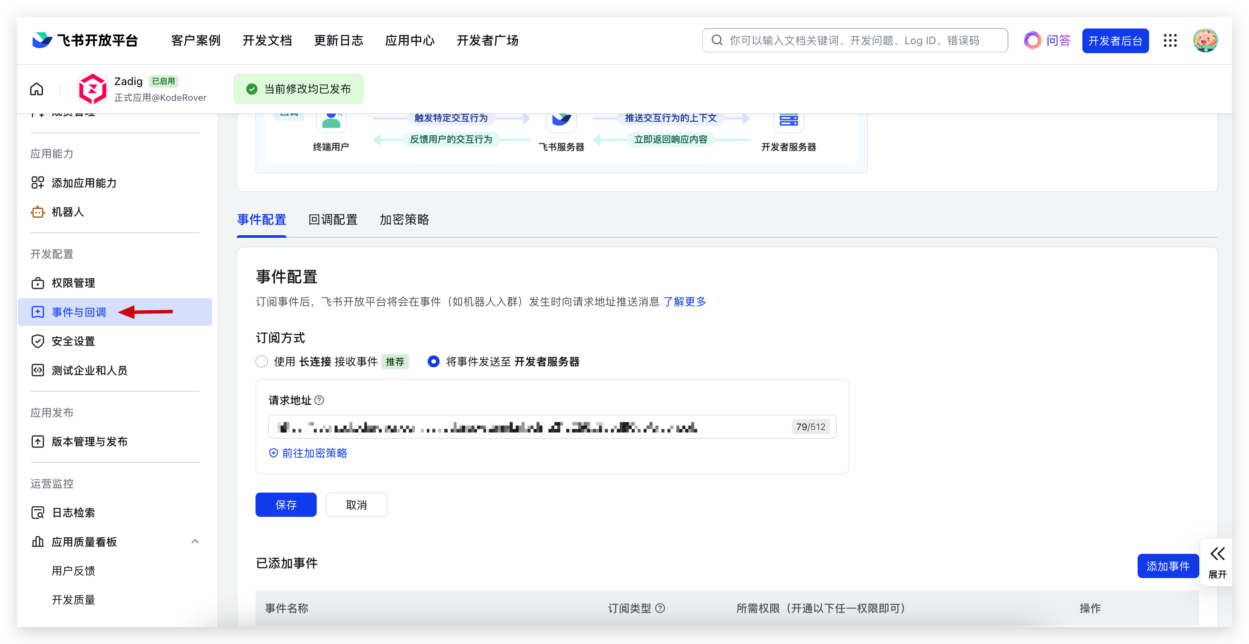Click the 问答 AI assistant icon
Viewport: 1249px width, 644px height.
click(x=1032, y=41)
